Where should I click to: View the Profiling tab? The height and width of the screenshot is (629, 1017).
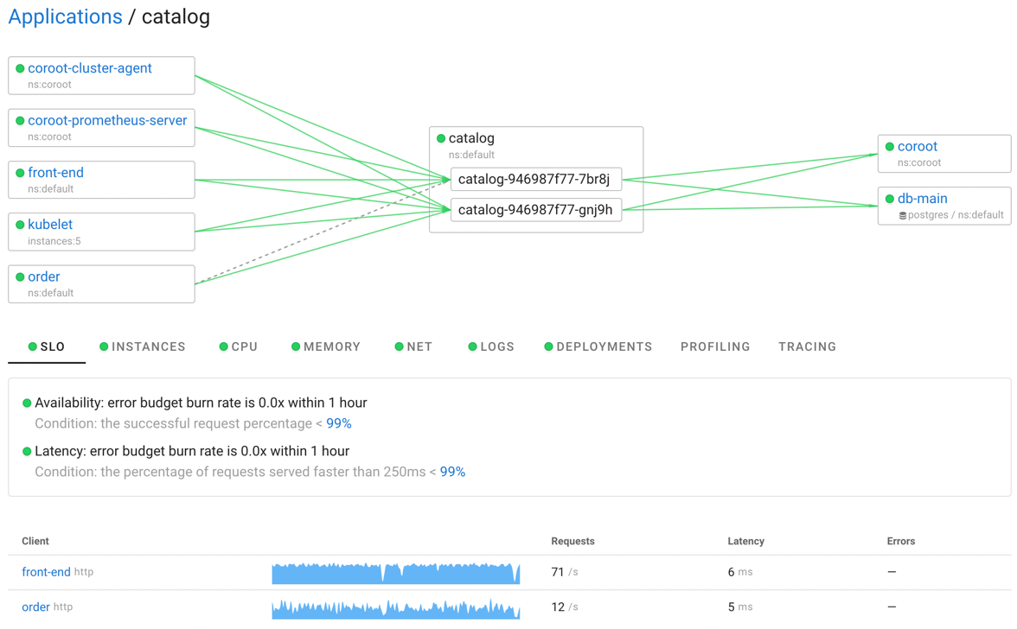coord(715,347)
